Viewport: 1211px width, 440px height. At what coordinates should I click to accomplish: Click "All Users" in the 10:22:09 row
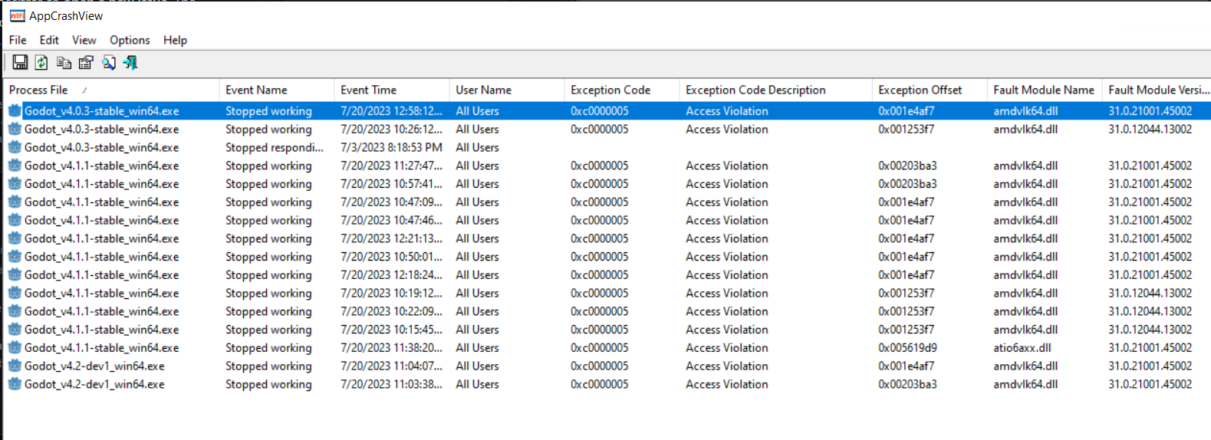pyautogui.click(x=477, y=311)
